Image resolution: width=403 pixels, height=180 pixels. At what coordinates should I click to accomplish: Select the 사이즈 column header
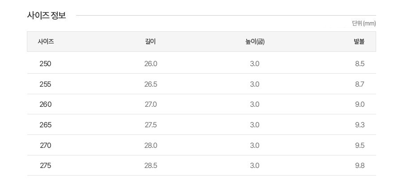[46, 42]
